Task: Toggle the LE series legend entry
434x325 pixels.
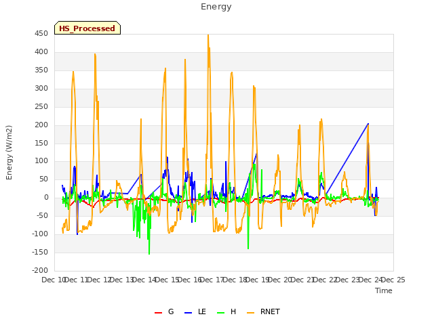Action: (x=195, y=311)
